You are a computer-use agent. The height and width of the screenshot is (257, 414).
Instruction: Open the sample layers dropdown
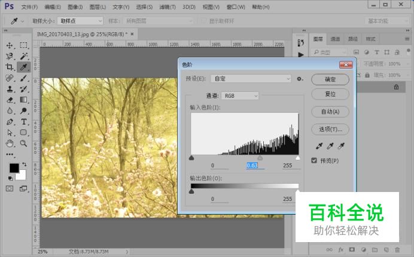pyautogui.click(x=159, y=21)
